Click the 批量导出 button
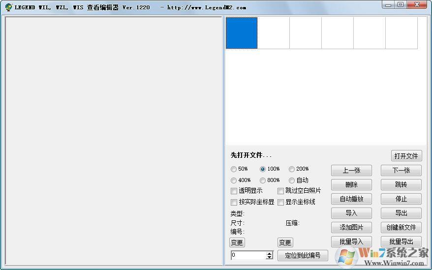This screenshot has height=270, width=432. click(x=401, y=241)
